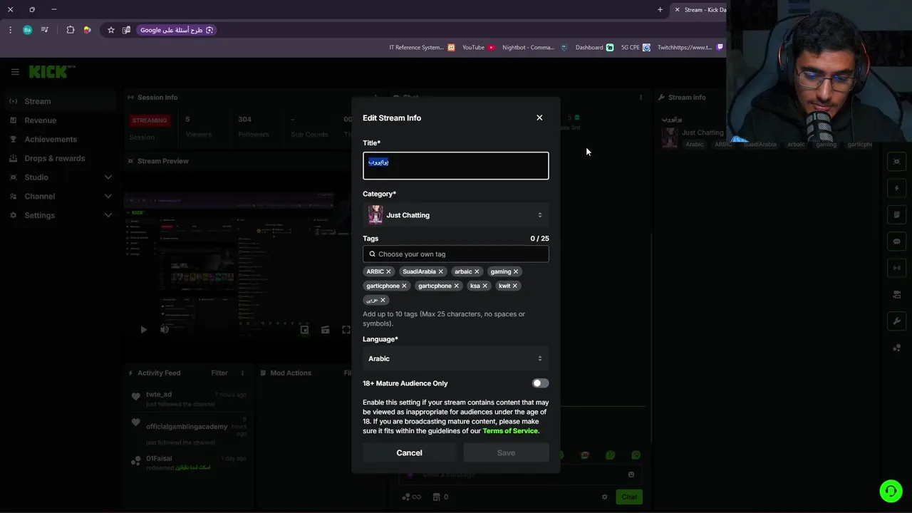Mute the stream preview volume
The width and height of the screenshot is (912, 513).
(165, 329)
